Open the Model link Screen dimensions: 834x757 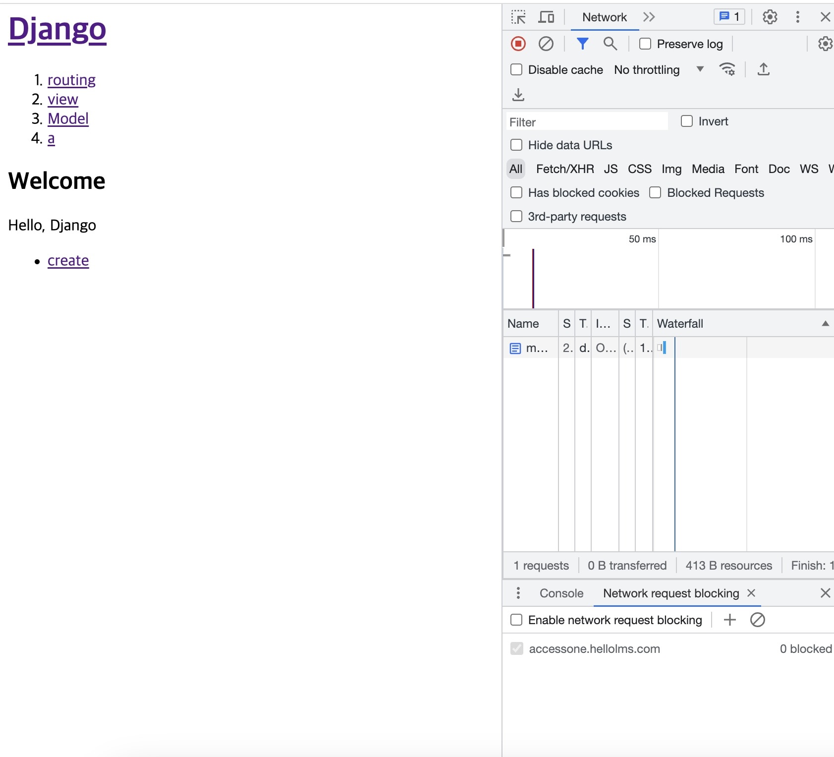[68, 119]
